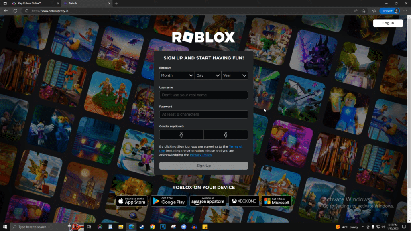411x231 pixels.
Task: Open the Terms of Use link
Action: pos(235,146)
